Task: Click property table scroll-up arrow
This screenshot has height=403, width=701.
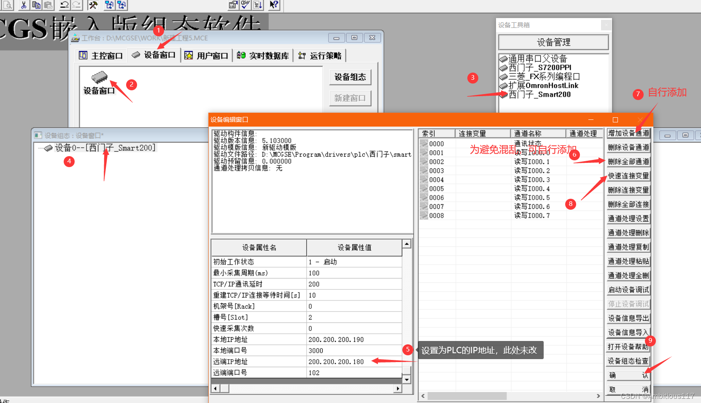Action: pyautogui.click(x=407, y=244)
